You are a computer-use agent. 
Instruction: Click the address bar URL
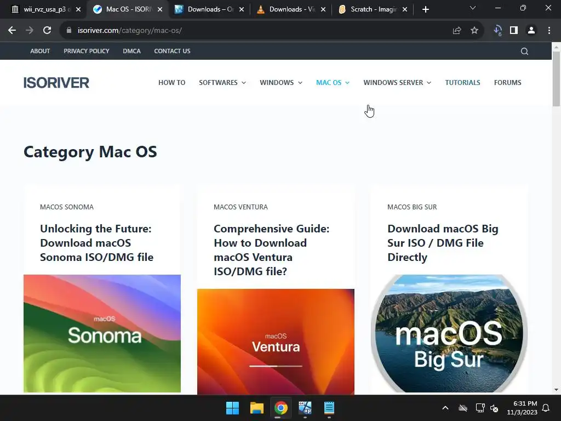(x=129, y=31)
